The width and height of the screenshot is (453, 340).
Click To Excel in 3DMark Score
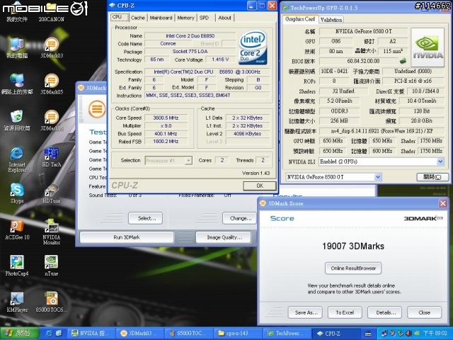(345, 312)
